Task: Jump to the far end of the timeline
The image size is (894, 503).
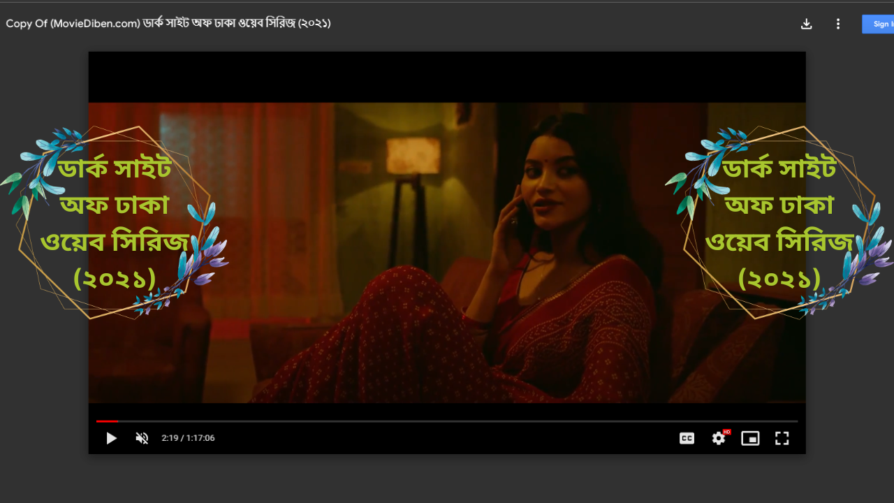Action: [x=796, y=421]
